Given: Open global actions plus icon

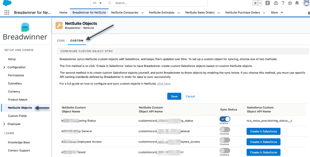Looking at the screenshot, I should [267, 3].
